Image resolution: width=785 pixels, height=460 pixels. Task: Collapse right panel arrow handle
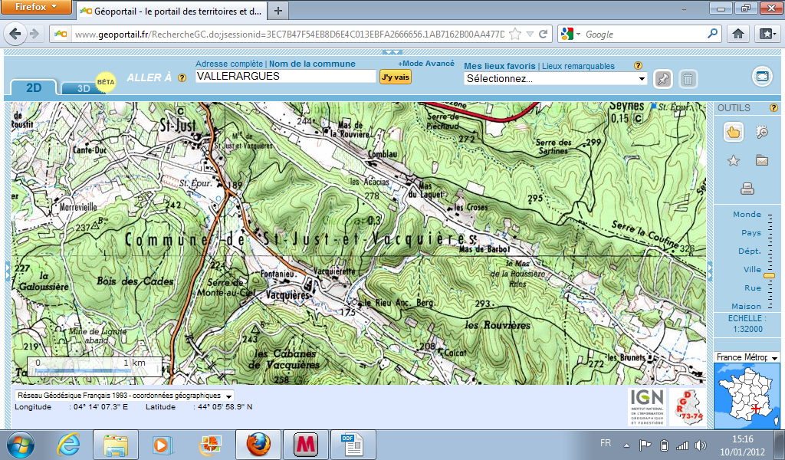click(x=709, y=271)
